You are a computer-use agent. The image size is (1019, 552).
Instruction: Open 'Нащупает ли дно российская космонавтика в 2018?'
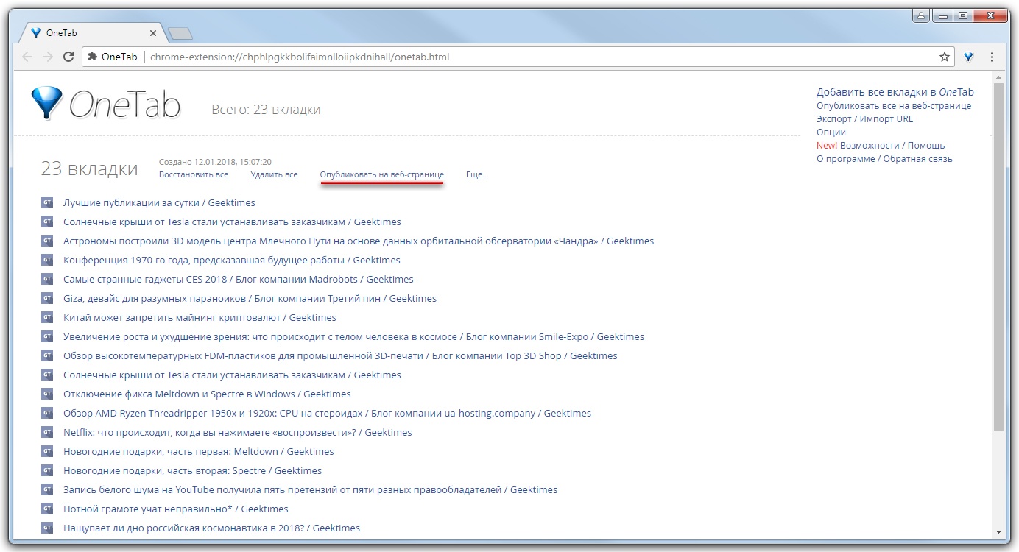(x=211, y=528)
